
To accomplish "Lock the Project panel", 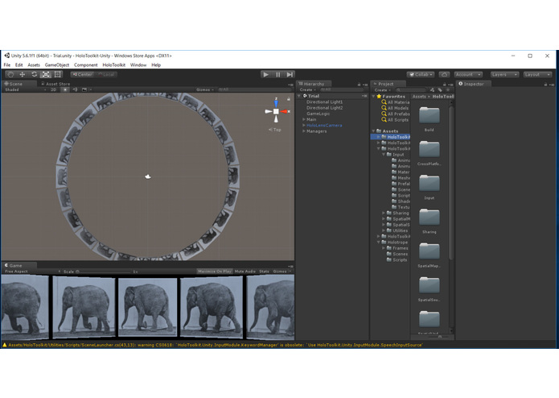I will coord(445,85).
